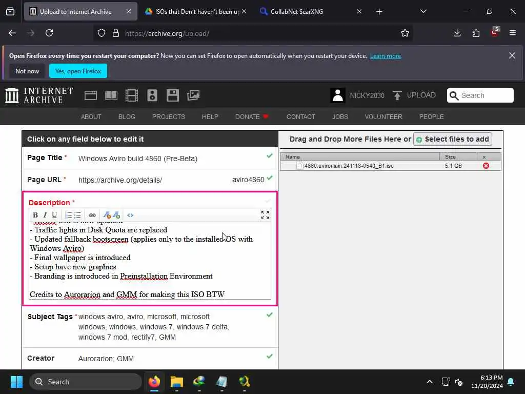Follow the Learn more link
Viewport: 525px width, 394px height.
(x=386, y=56)
